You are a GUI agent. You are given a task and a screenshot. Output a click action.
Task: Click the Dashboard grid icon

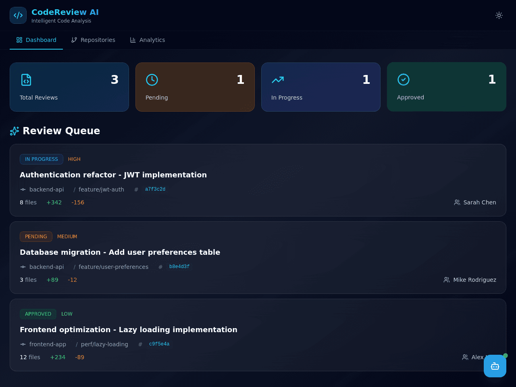[19, 40]
